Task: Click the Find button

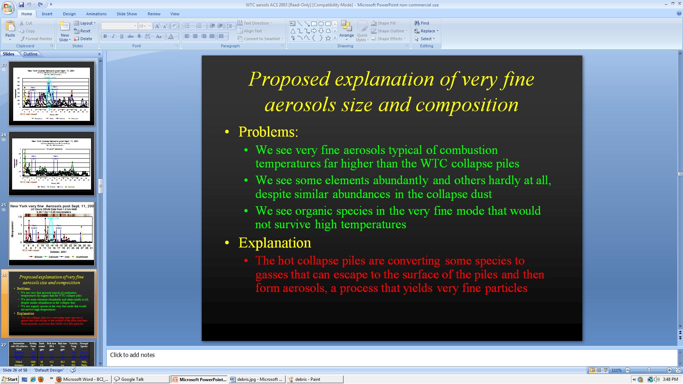Action: coord(422,23)
